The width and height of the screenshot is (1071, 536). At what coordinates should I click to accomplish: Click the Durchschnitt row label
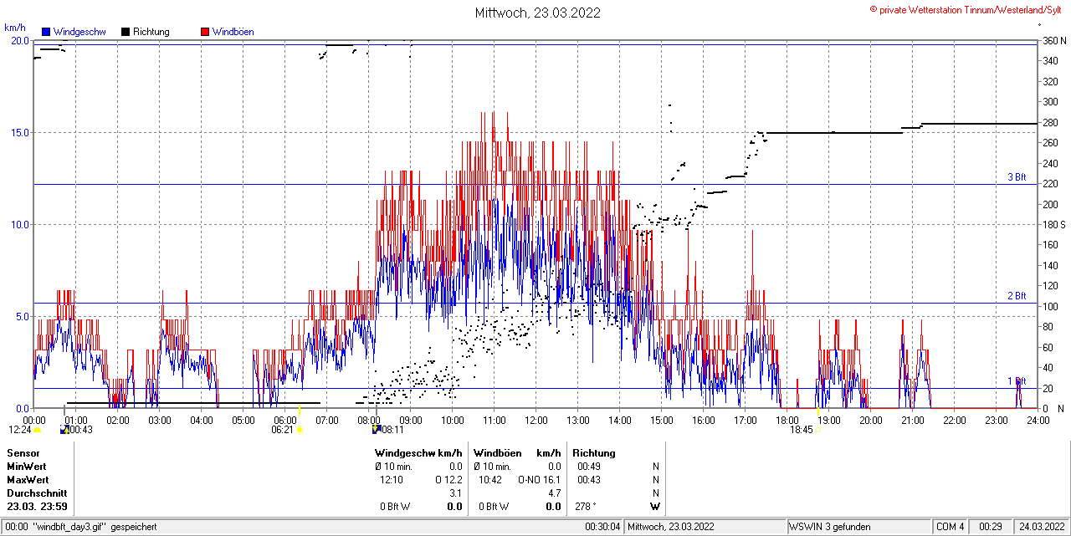[x=37, y=493]
